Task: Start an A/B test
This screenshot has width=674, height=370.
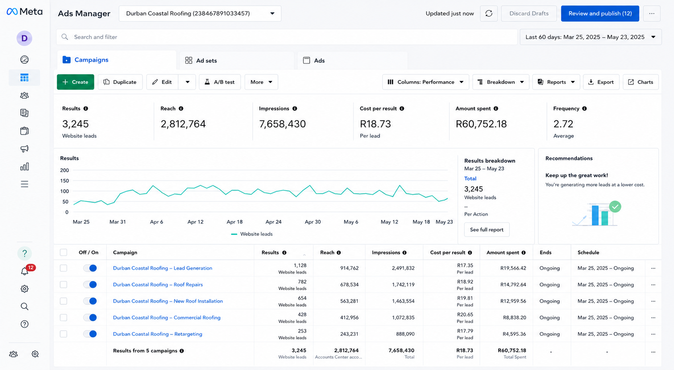Action: coord(220,82)
